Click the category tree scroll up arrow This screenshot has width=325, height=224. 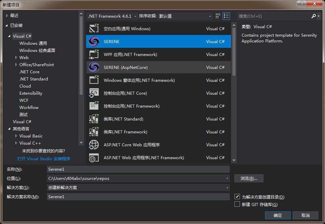(x=81, y=14)
